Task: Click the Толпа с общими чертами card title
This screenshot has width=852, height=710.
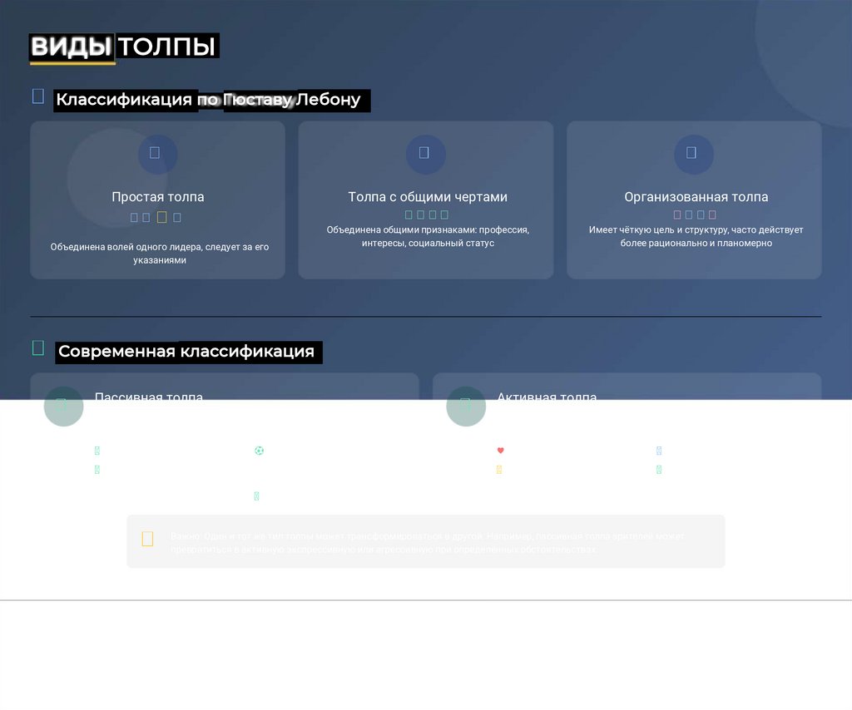Action: coord(428,197)
